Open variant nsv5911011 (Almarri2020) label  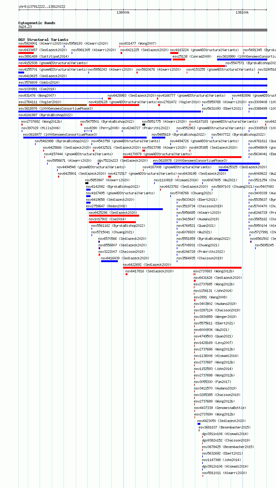pyautogui.click(x=225, y=473)
